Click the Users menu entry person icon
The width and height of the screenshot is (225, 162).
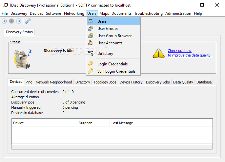[x=91, y=21]
